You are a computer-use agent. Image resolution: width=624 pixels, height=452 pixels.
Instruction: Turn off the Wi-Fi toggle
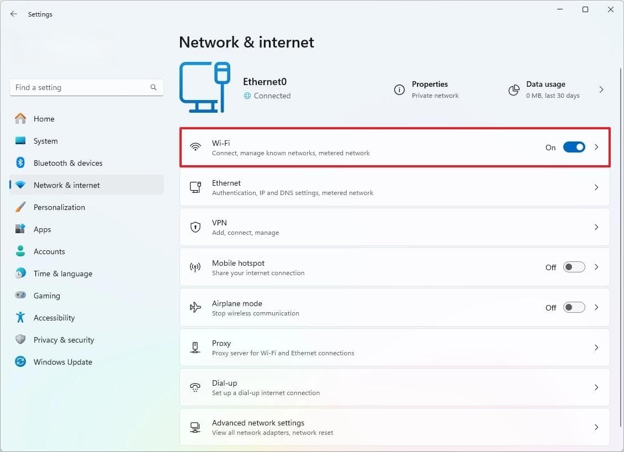[x=574, y=147]
